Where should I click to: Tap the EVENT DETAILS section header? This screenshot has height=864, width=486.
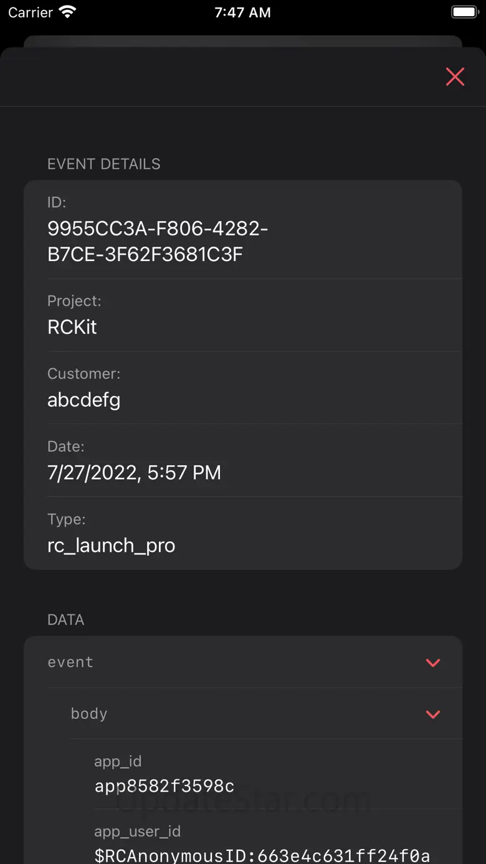click(x=104, y=164)
